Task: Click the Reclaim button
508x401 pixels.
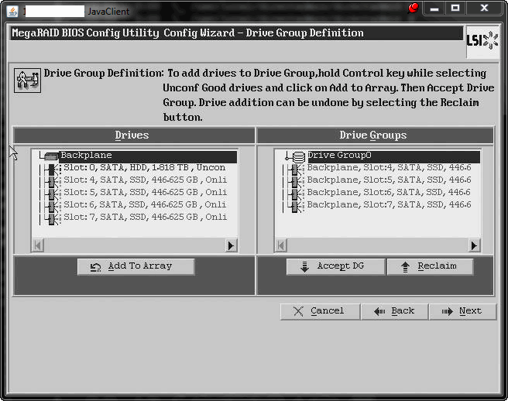Action: click(430, 266)
